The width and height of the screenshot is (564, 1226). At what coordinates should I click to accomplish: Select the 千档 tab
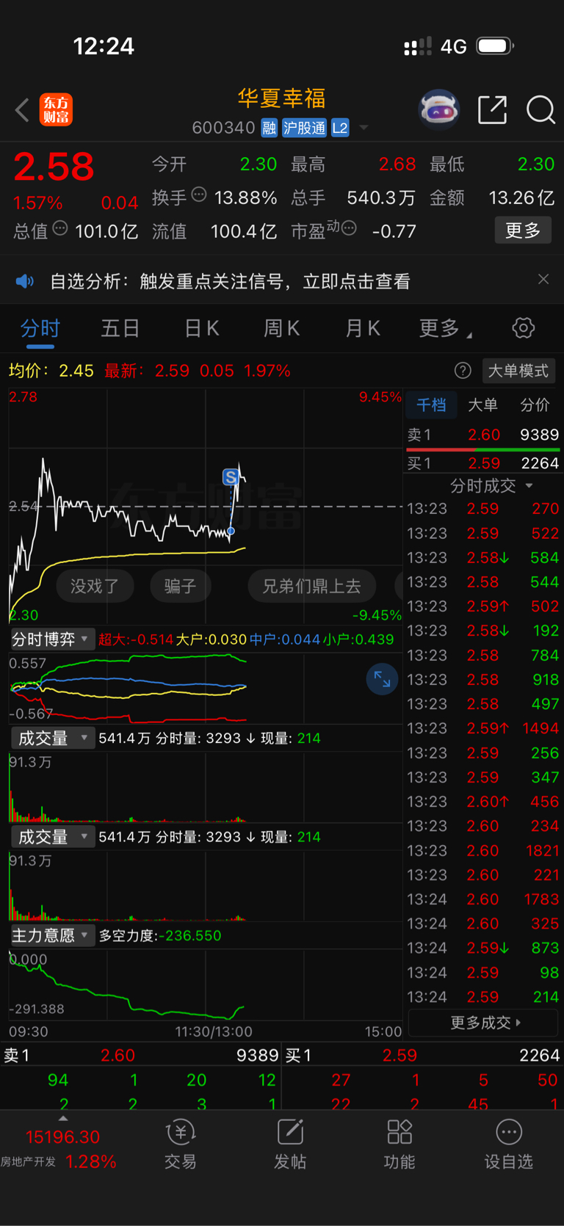point(431,405)
